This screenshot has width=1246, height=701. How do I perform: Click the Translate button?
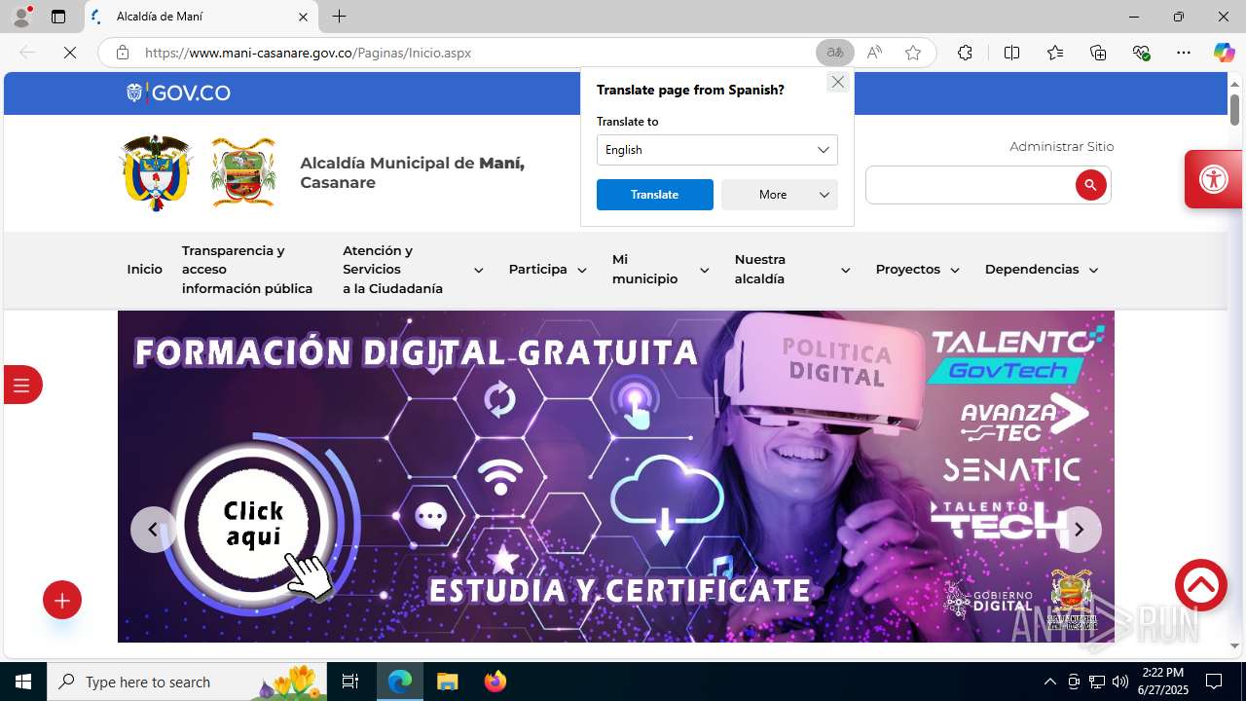click(x=654, y=195)
